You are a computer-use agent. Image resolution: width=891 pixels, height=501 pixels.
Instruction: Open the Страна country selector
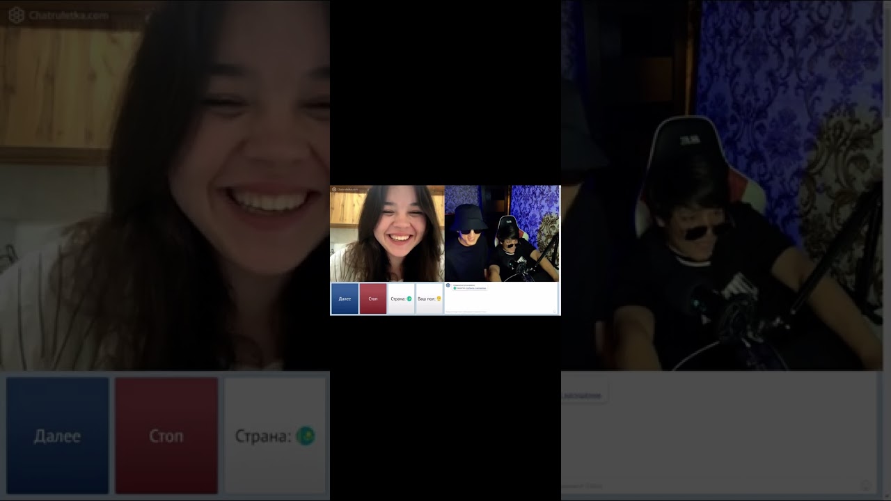point(401,299)
